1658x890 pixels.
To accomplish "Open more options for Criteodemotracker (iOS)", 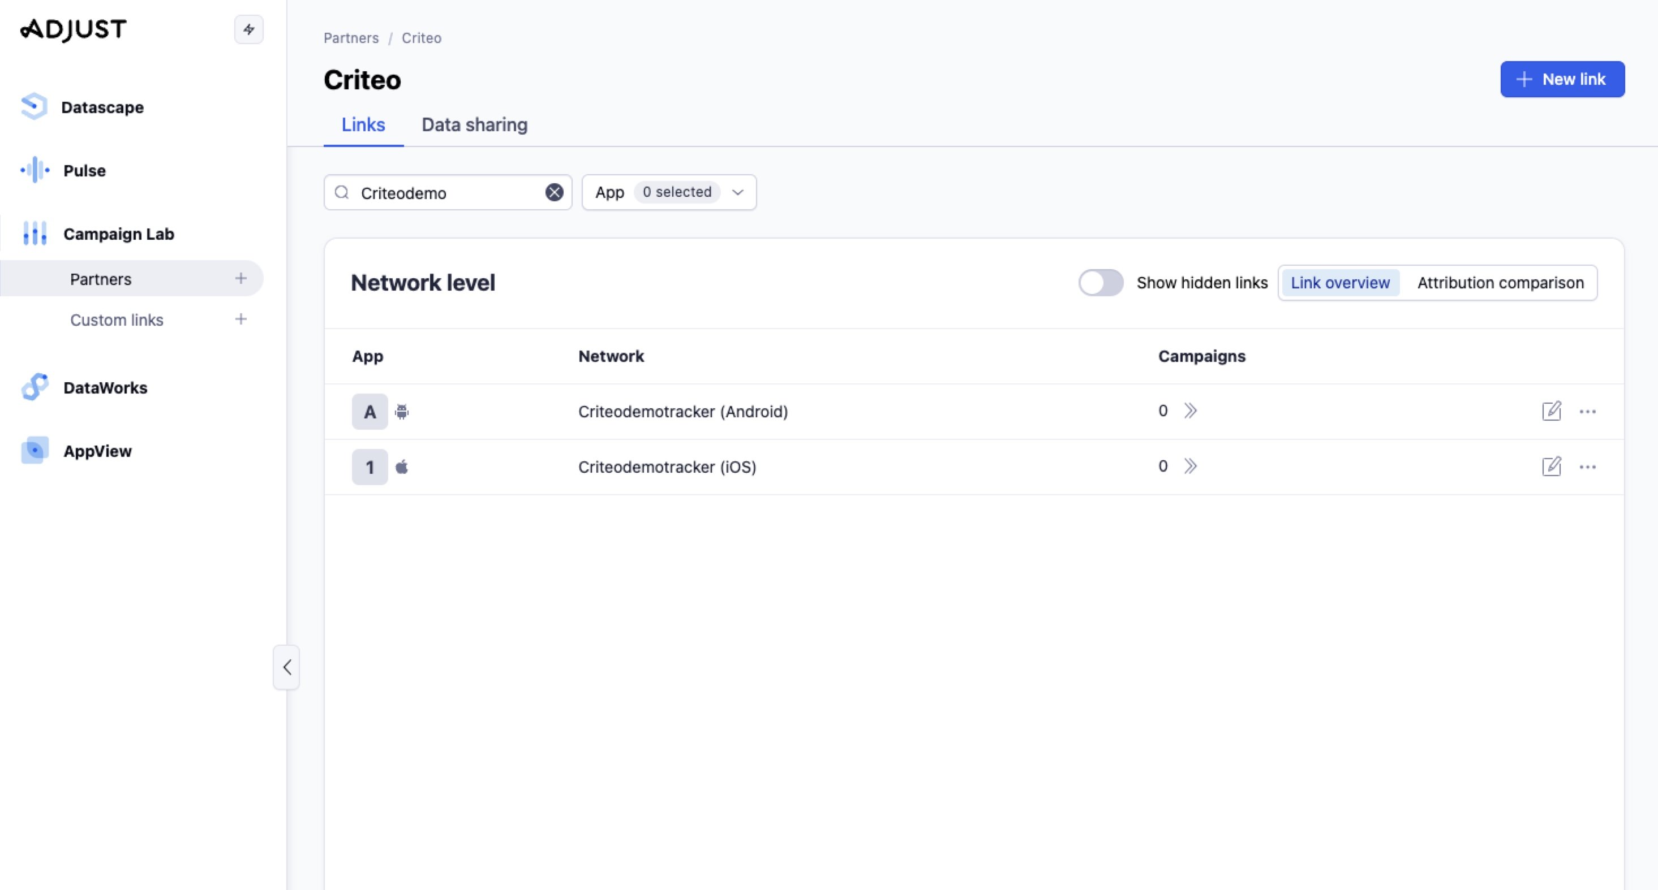I will pyautogui.click(x=1587, y=467).
